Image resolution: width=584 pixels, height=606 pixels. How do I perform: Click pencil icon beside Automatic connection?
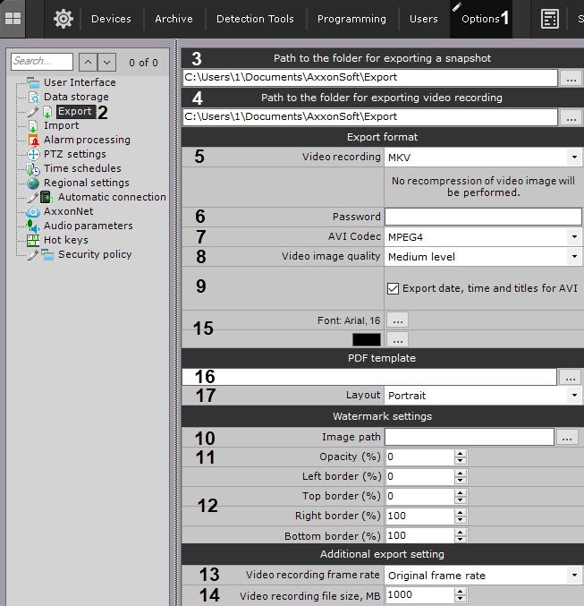33,198
